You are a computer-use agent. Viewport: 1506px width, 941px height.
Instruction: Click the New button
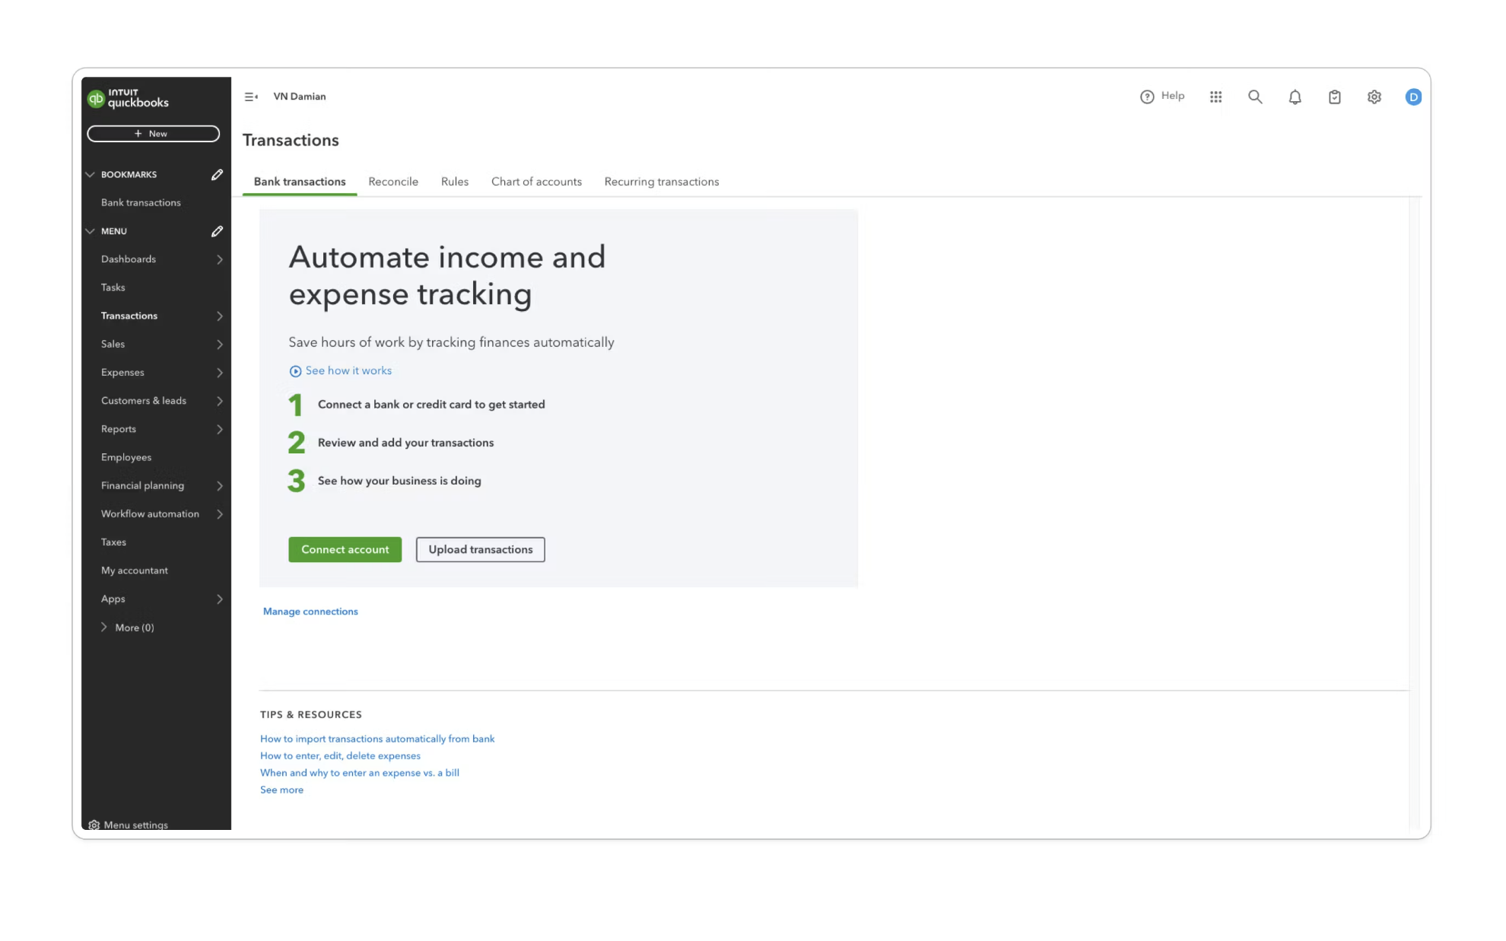[154, 134]
